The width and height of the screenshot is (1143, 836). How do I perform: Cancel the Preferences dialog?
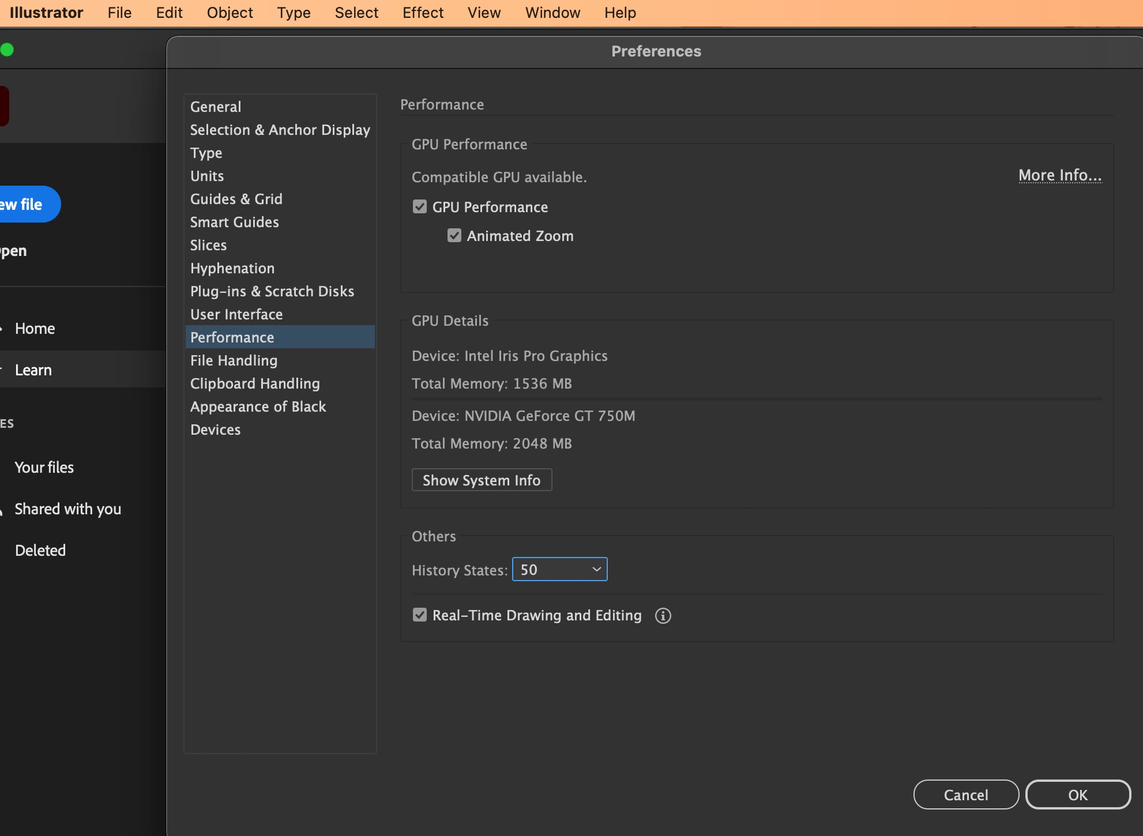[x=966, y=795]
